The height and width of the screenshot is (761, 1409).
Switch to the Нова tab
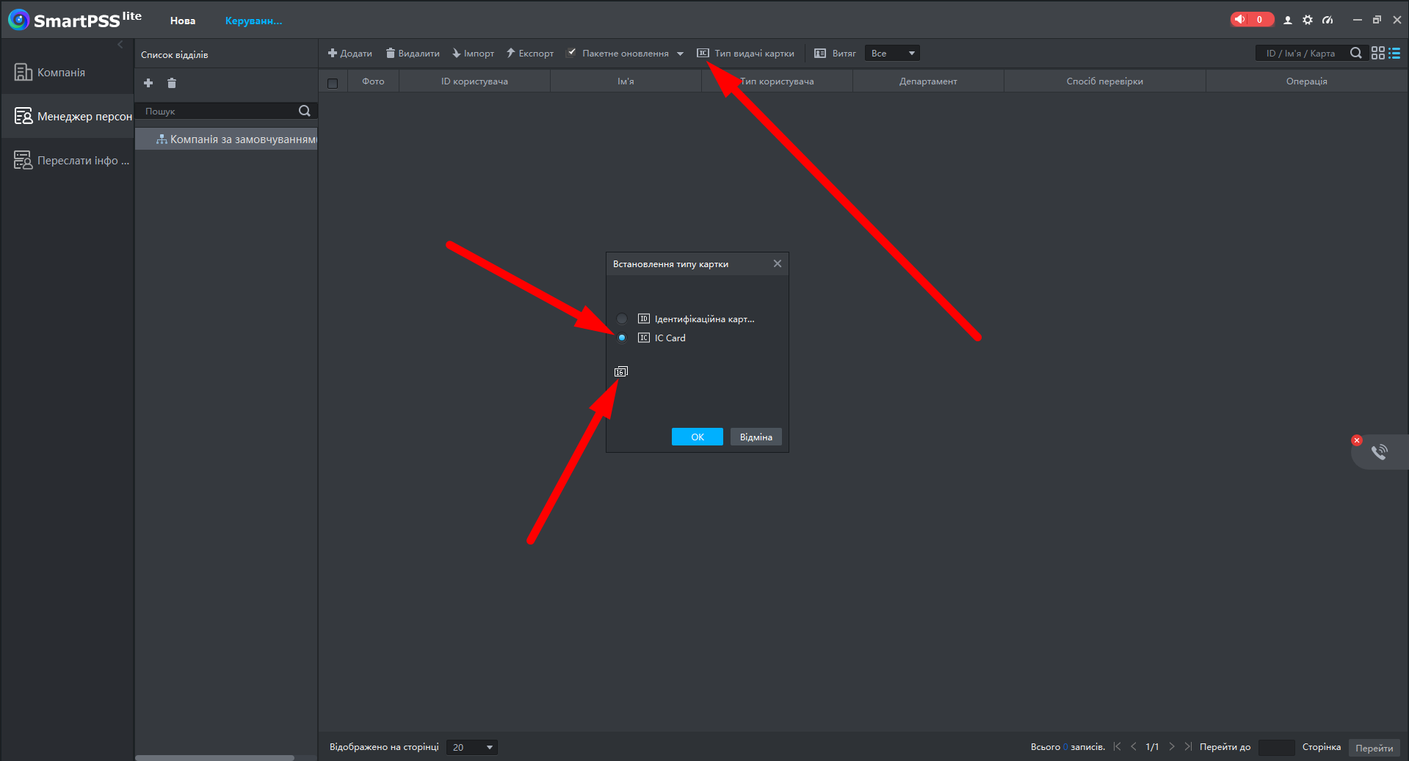pyautogui.click(x=183, y=21)
